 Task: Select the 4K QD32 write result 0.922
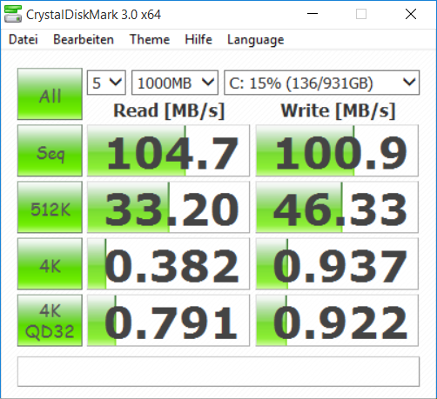coord(337,320)
